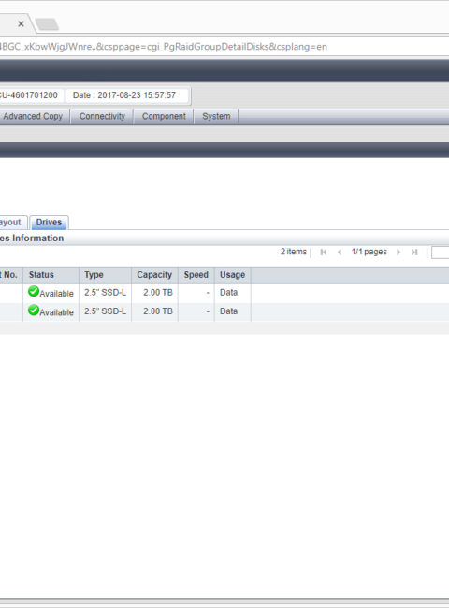The height and width of the screenshot is (608, 449).
Task: Click the Drives Information section heading
Action: pos(32,239)
